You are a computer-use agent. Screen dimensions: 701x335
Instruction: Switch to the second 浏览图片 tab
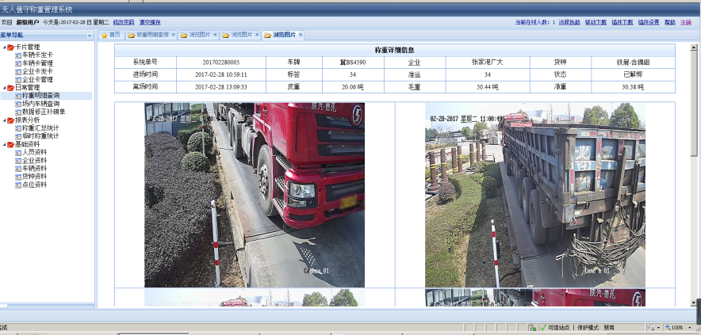pos(241,36)
